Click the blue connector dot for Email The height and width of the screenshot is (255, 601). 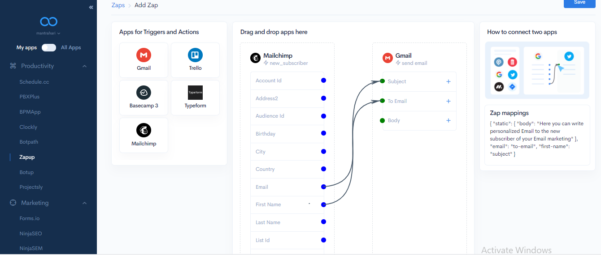[323, 187]
